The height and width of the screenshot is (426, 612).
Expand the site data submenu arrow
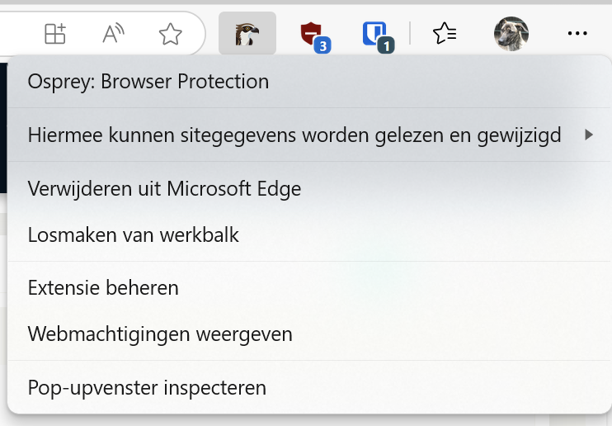pos(589,135)
